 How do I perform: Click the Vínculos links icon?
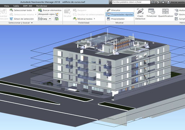coord(109,10)
